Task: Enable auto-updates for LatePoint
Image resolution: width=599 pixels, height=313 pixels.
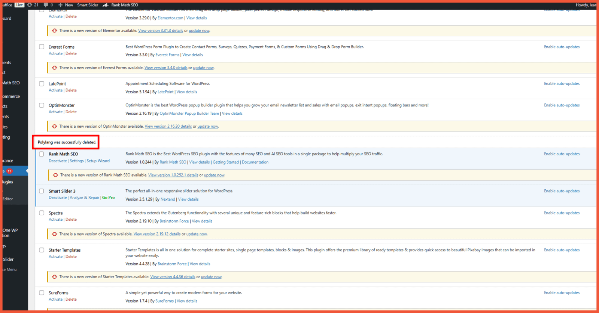Action: [x=562, y=84]
